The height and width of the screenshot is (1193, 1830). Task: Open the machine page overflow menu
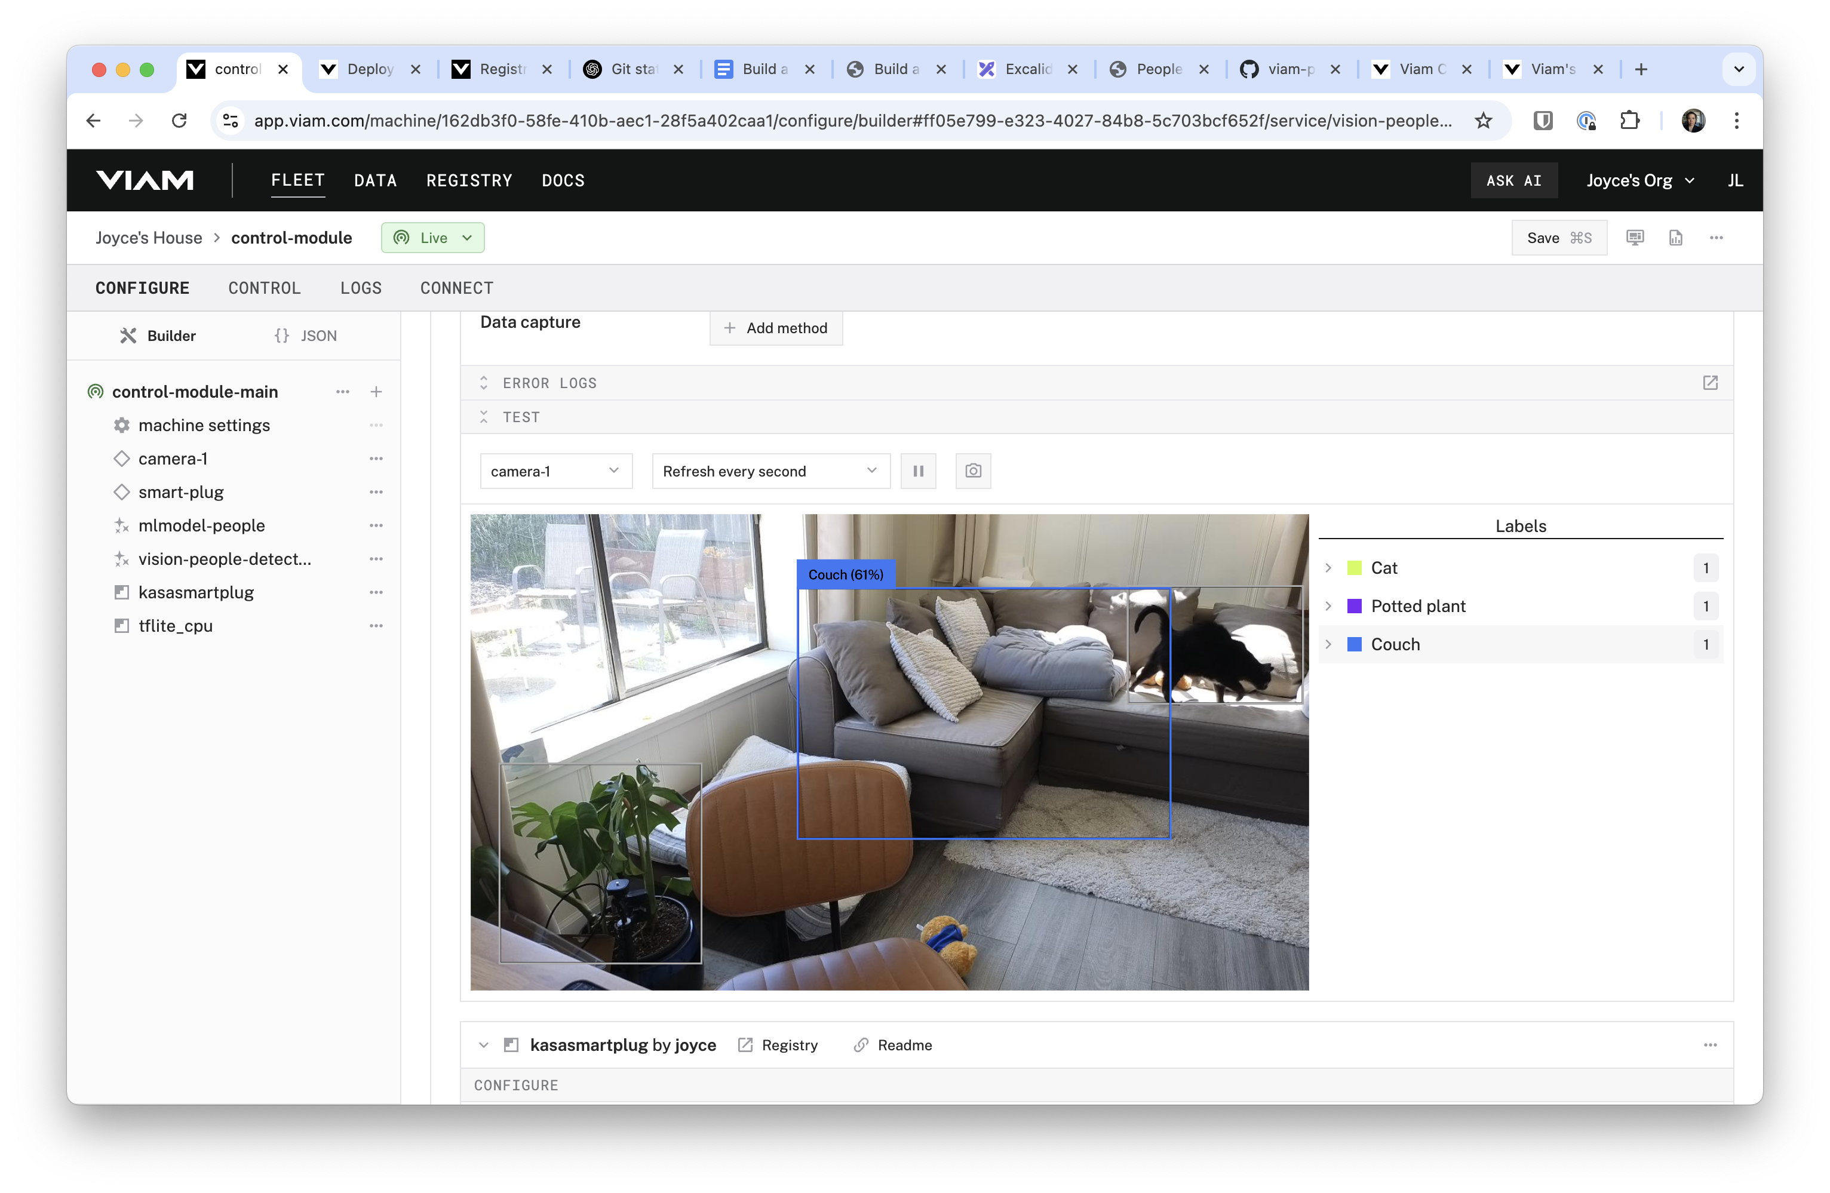click(x=1716, y=238)
